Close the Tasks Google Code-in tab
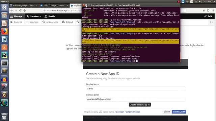Image resolution: width=216 pixels, height=121 pixels. (x=67, y=5)
